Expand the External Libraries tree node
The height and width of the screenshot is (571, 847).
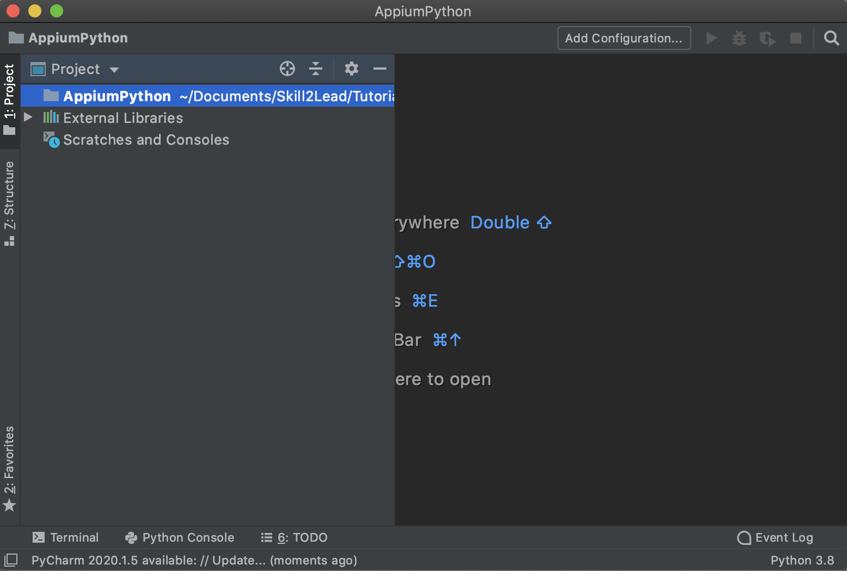coord(28,117)
